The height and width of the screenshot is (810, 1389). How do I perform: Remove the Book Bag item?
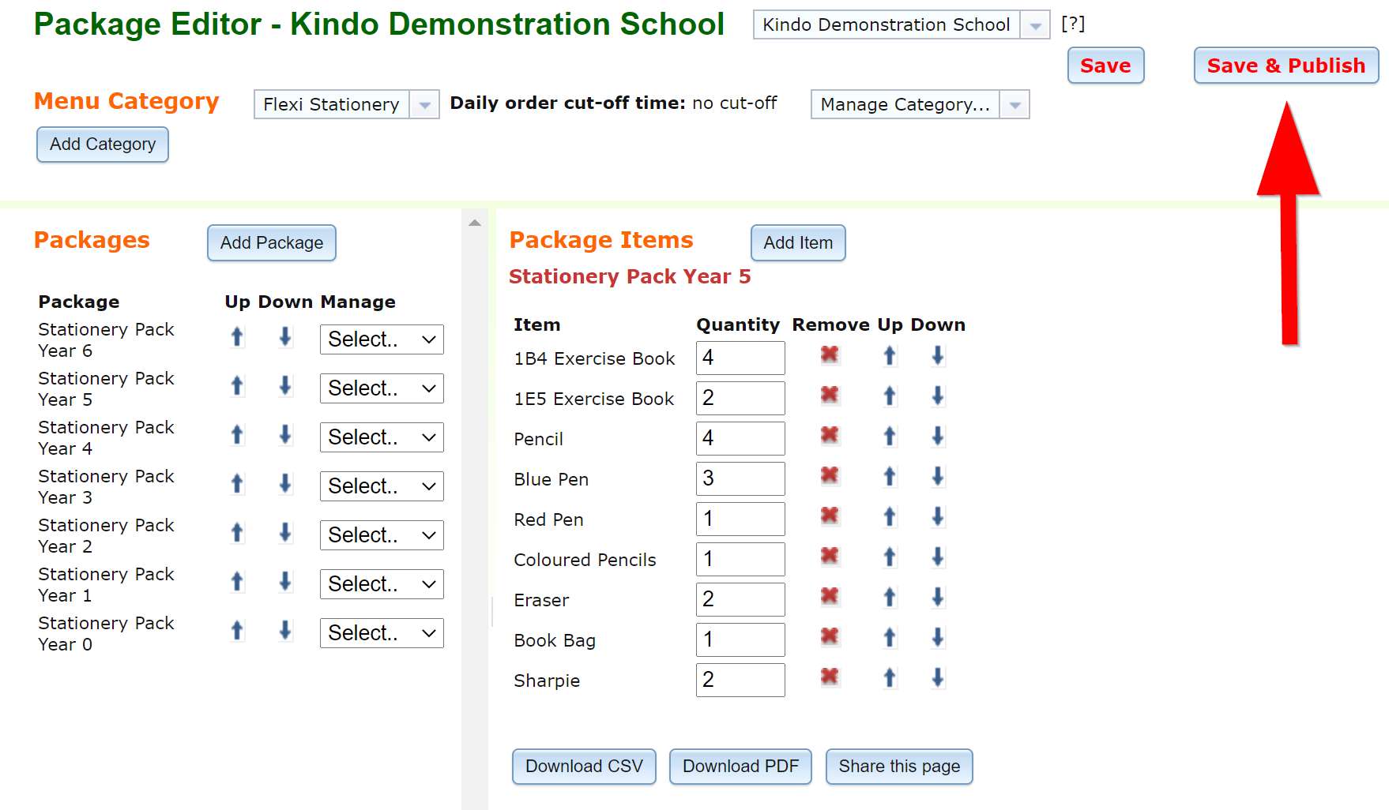tap(830, 636)
